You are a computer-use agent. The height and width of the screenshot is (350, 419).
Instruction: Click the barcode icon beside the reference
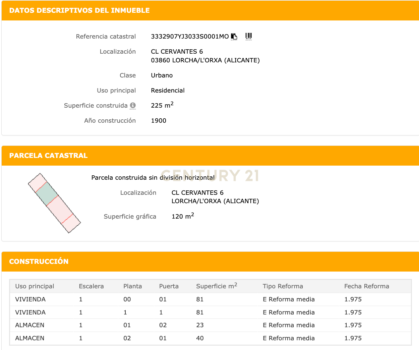pyautogui.click(x=248, y=36)
